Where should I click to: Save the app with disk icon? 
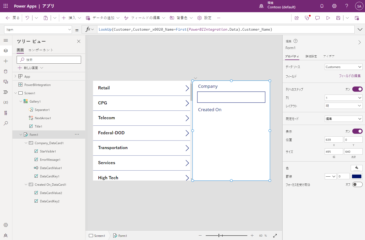[x=338, y=18]
